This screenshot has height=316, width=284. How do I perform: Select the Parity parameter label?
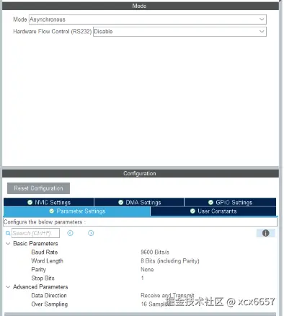tap(38, 270)
